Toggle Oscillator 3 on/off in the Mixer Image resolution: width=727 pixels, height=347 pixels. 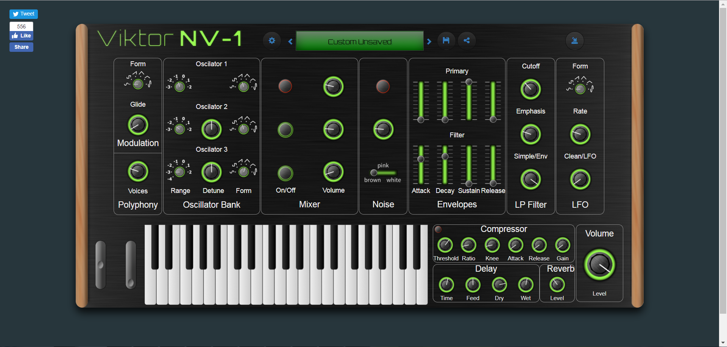click(285, 173)
